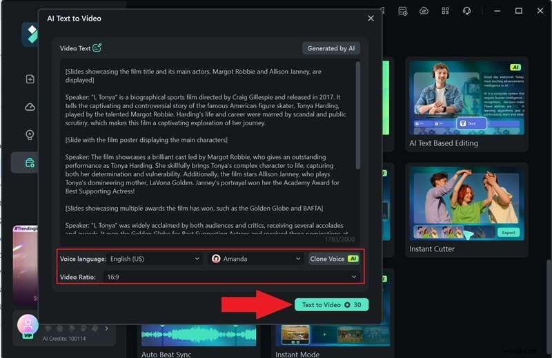Image resolution: width=552 pixels, height=358 pixels.
Task: Click the VIP user avatar
Action: click(28, 326)
